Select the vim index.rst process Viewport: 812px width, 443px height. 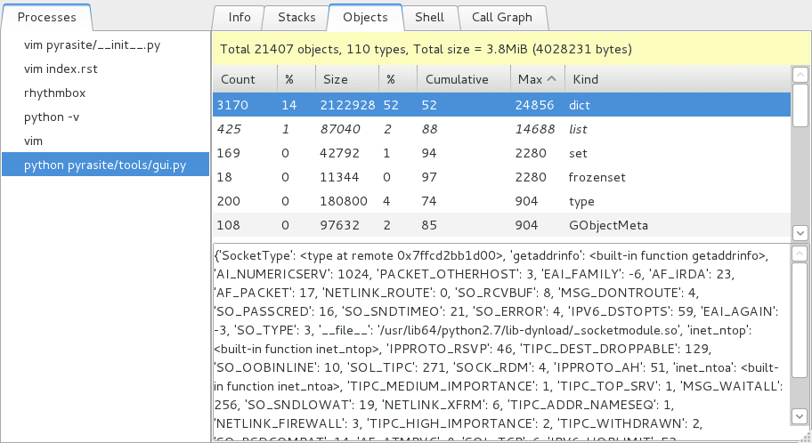coord(105,68)
